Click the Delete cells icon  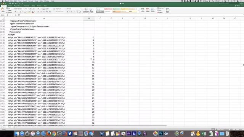click(x=148, y=10)
